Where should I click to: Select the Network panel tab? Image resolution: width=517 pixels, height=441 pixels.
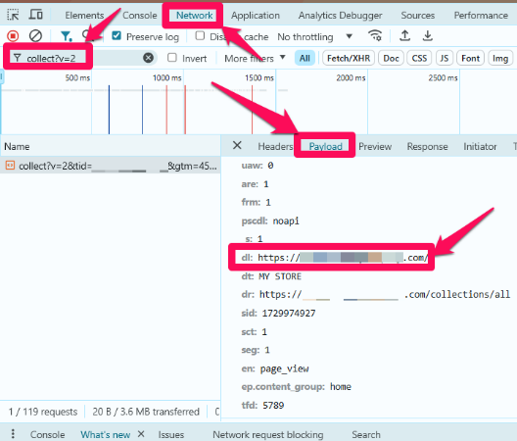coord(194,15)
